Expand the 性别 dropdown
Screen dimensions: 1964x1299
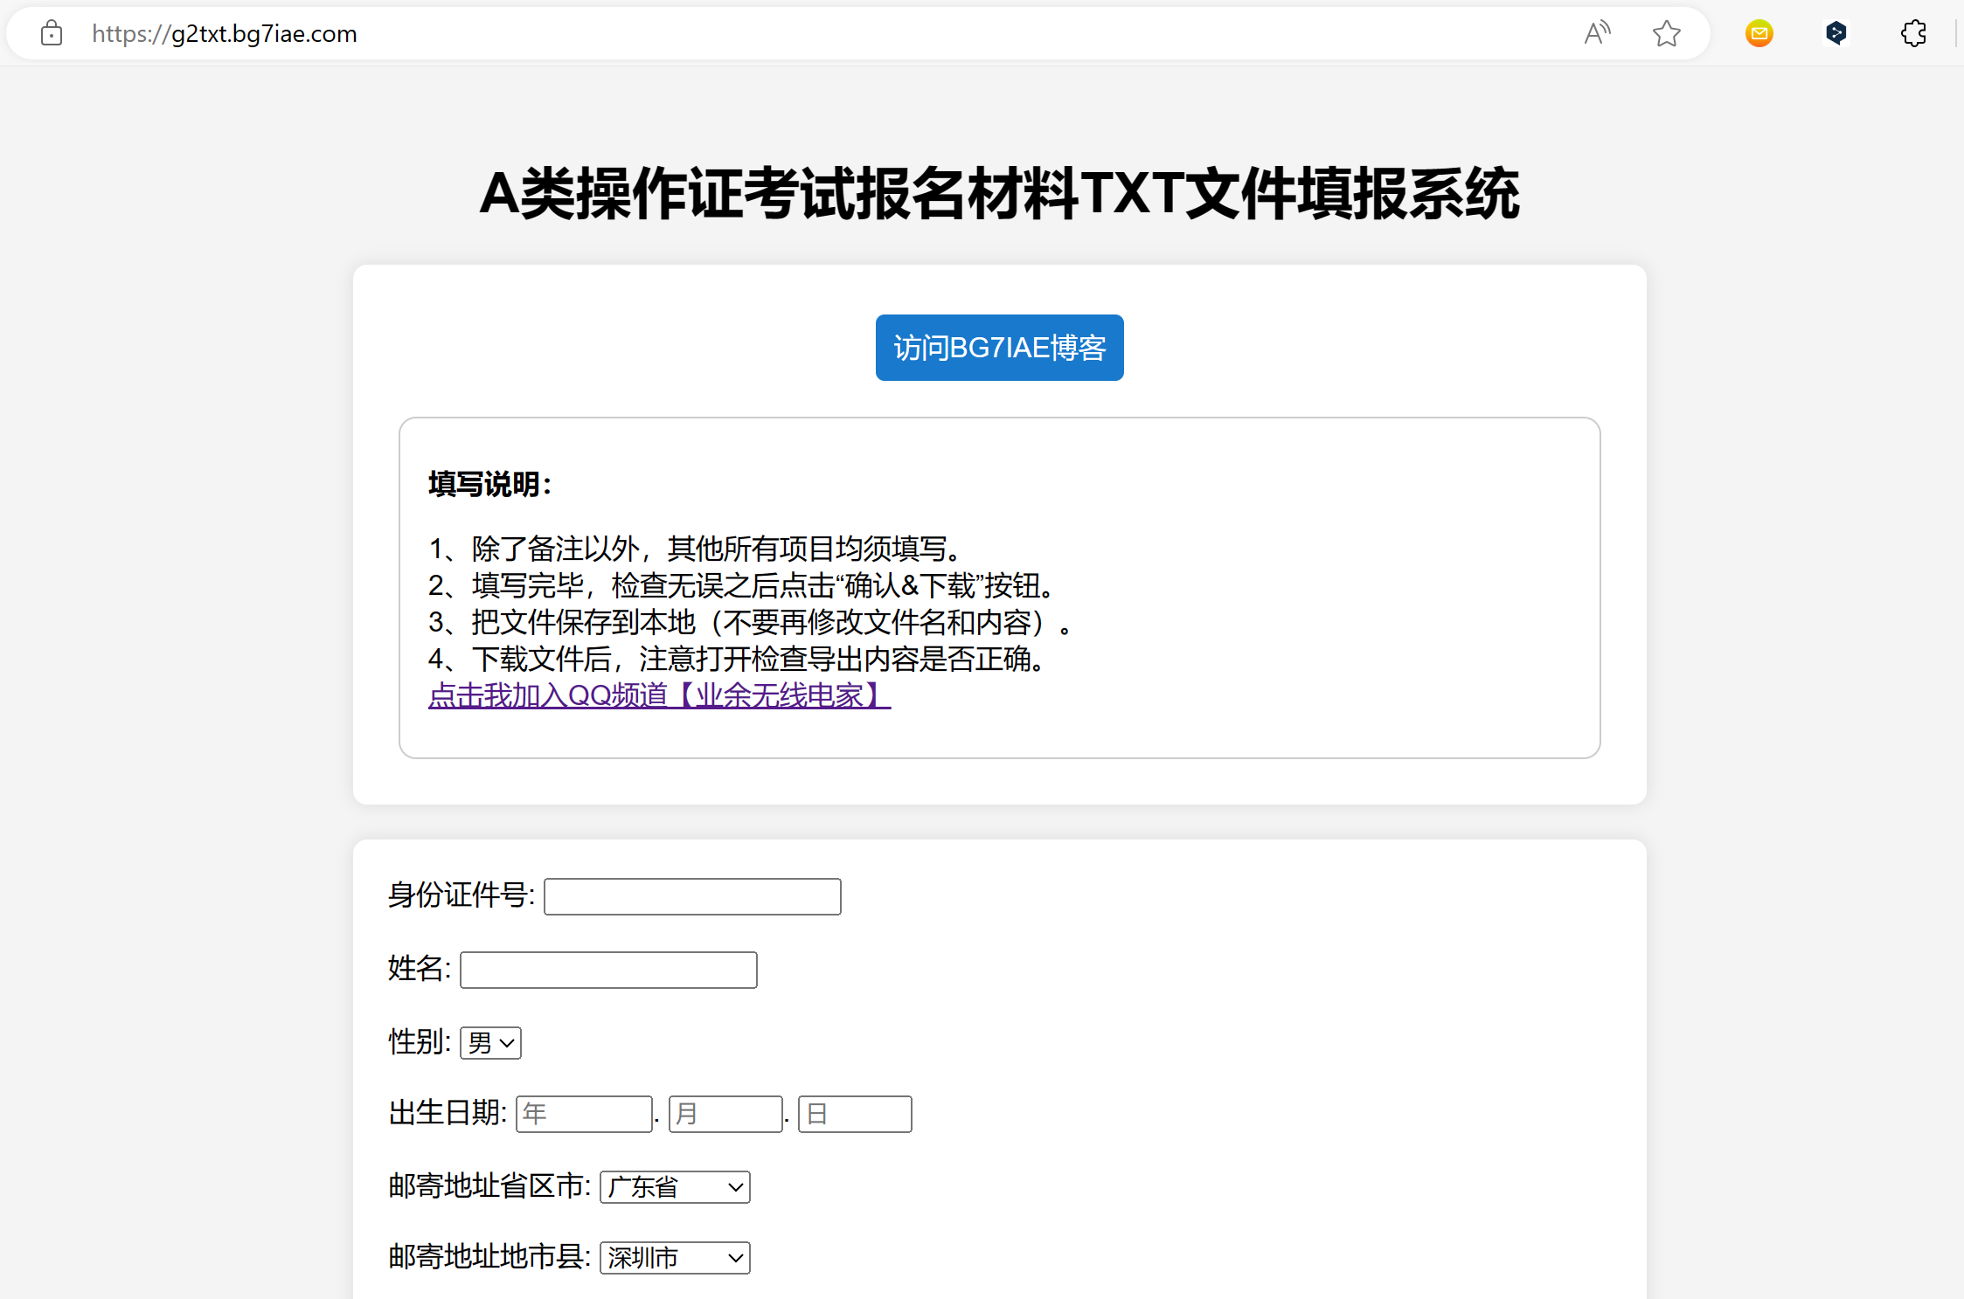pyautogui.click(x=490, y=1043)
